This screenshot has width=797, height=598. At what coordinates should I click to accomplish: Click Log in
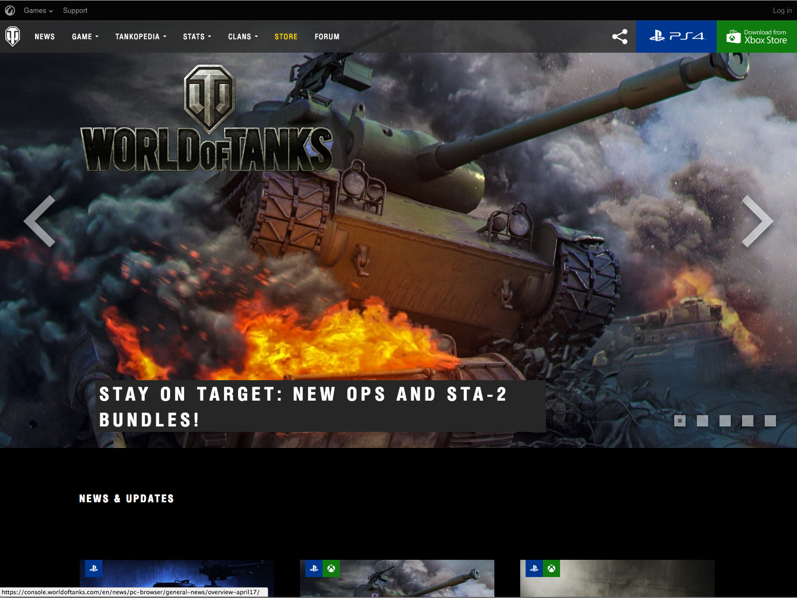tap(782, 10)
